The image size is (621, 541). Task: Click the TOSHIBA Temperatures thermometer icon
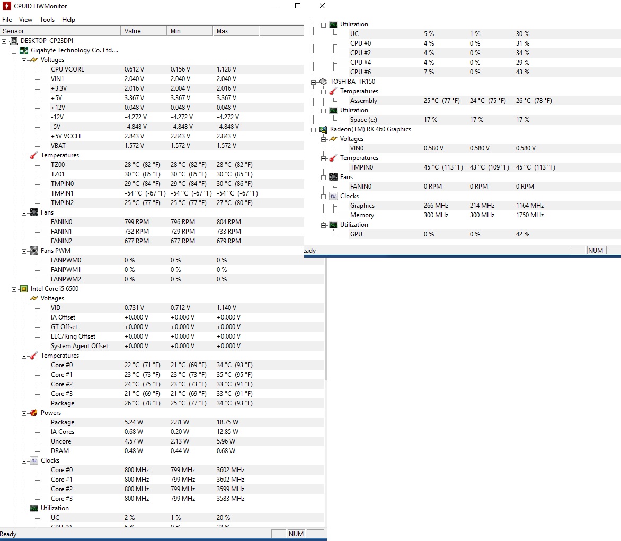333,91
